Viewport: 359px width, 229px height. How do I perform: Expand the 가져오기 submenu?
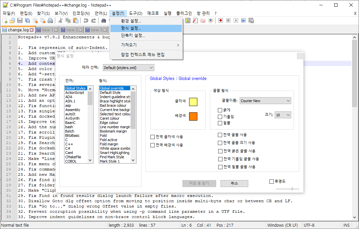point(146,45)
